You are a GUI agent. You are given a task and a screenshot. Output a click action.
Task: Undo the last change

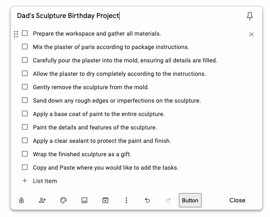[x=147, y=200]
